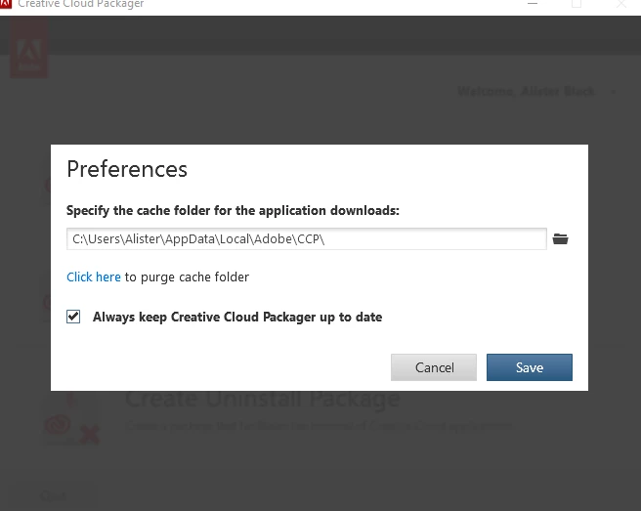Click the Create Uninstall Package description text

pos(319,426)
